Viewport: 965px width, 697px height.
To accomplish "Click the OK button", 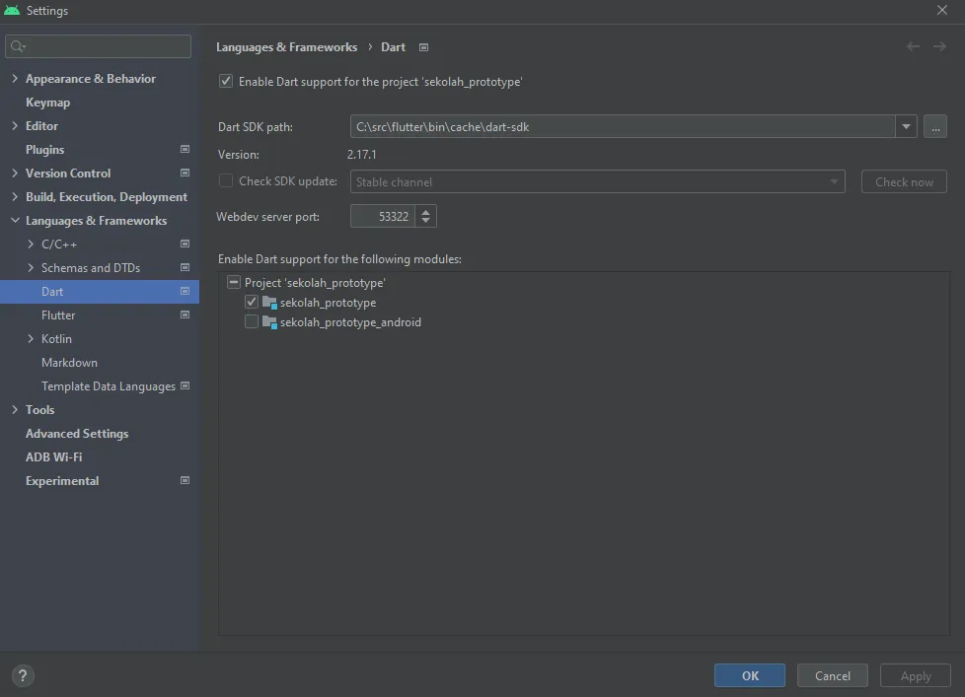I will tap(750, 675).
